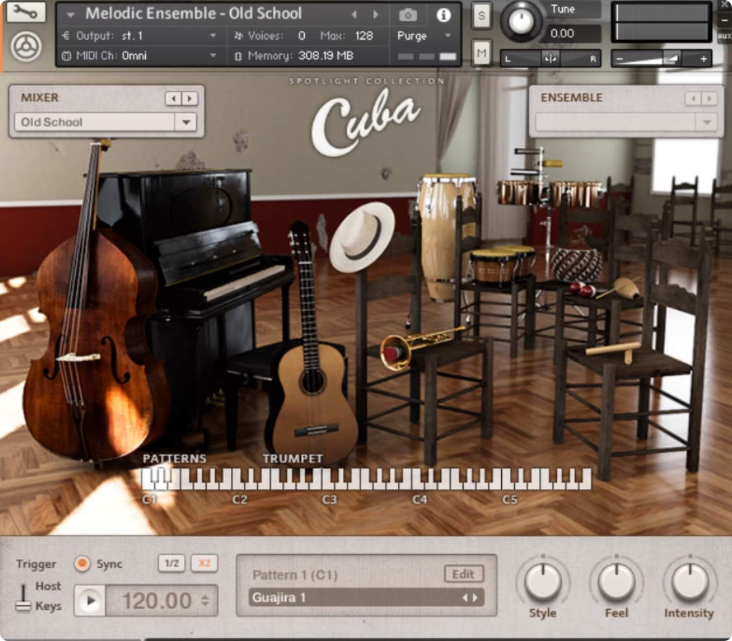732x641 pixels.
Task: Click the Style knob
Action: [543, 582]
